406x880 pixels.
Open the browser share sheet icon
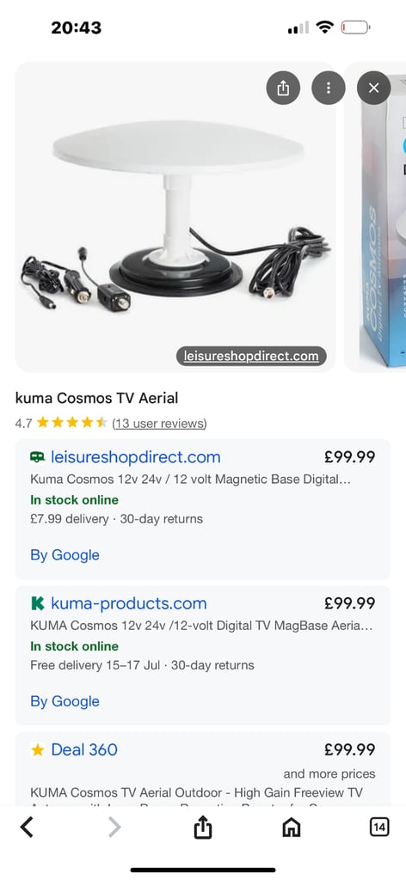[203, 828]
